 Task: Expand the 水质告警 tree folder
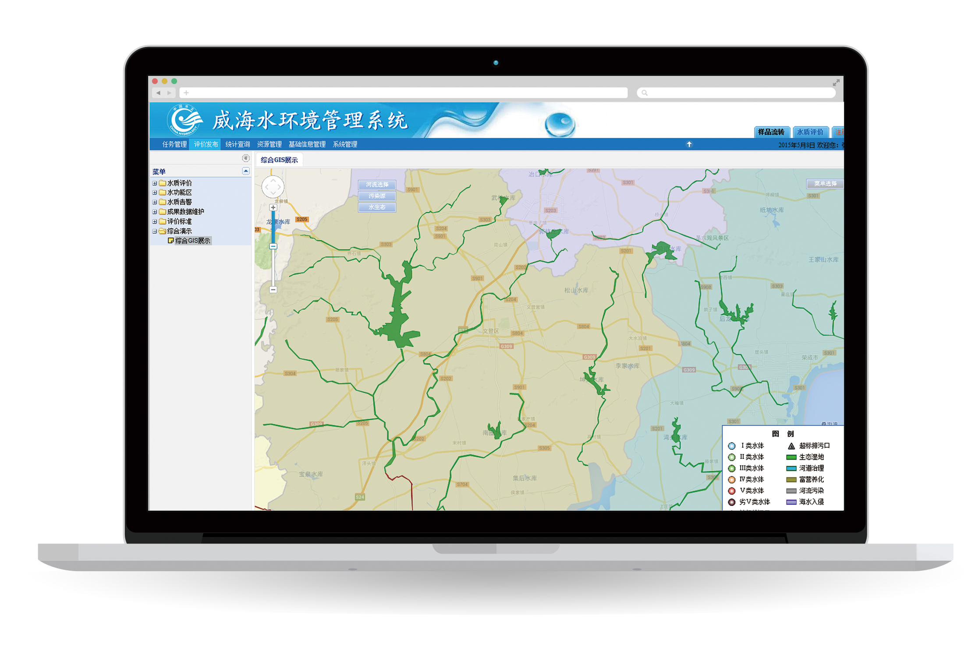(155, 202)
